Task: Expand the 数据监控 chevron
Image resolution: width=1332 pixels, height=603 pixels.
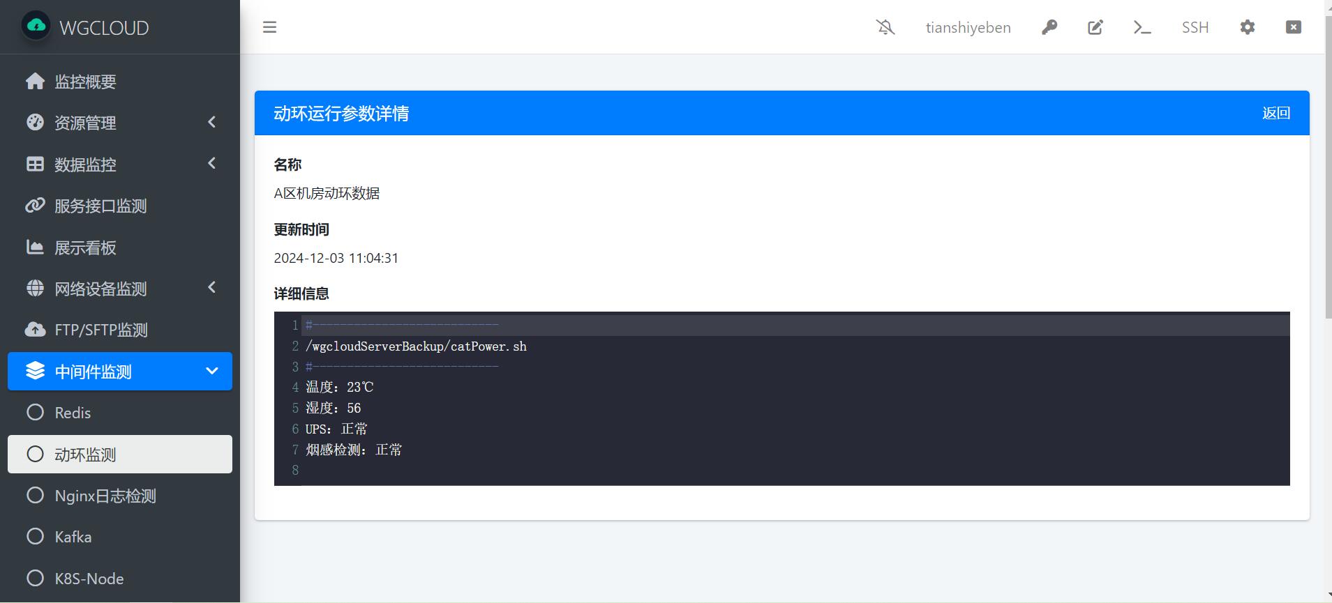Action: click(x=212, y=163)
